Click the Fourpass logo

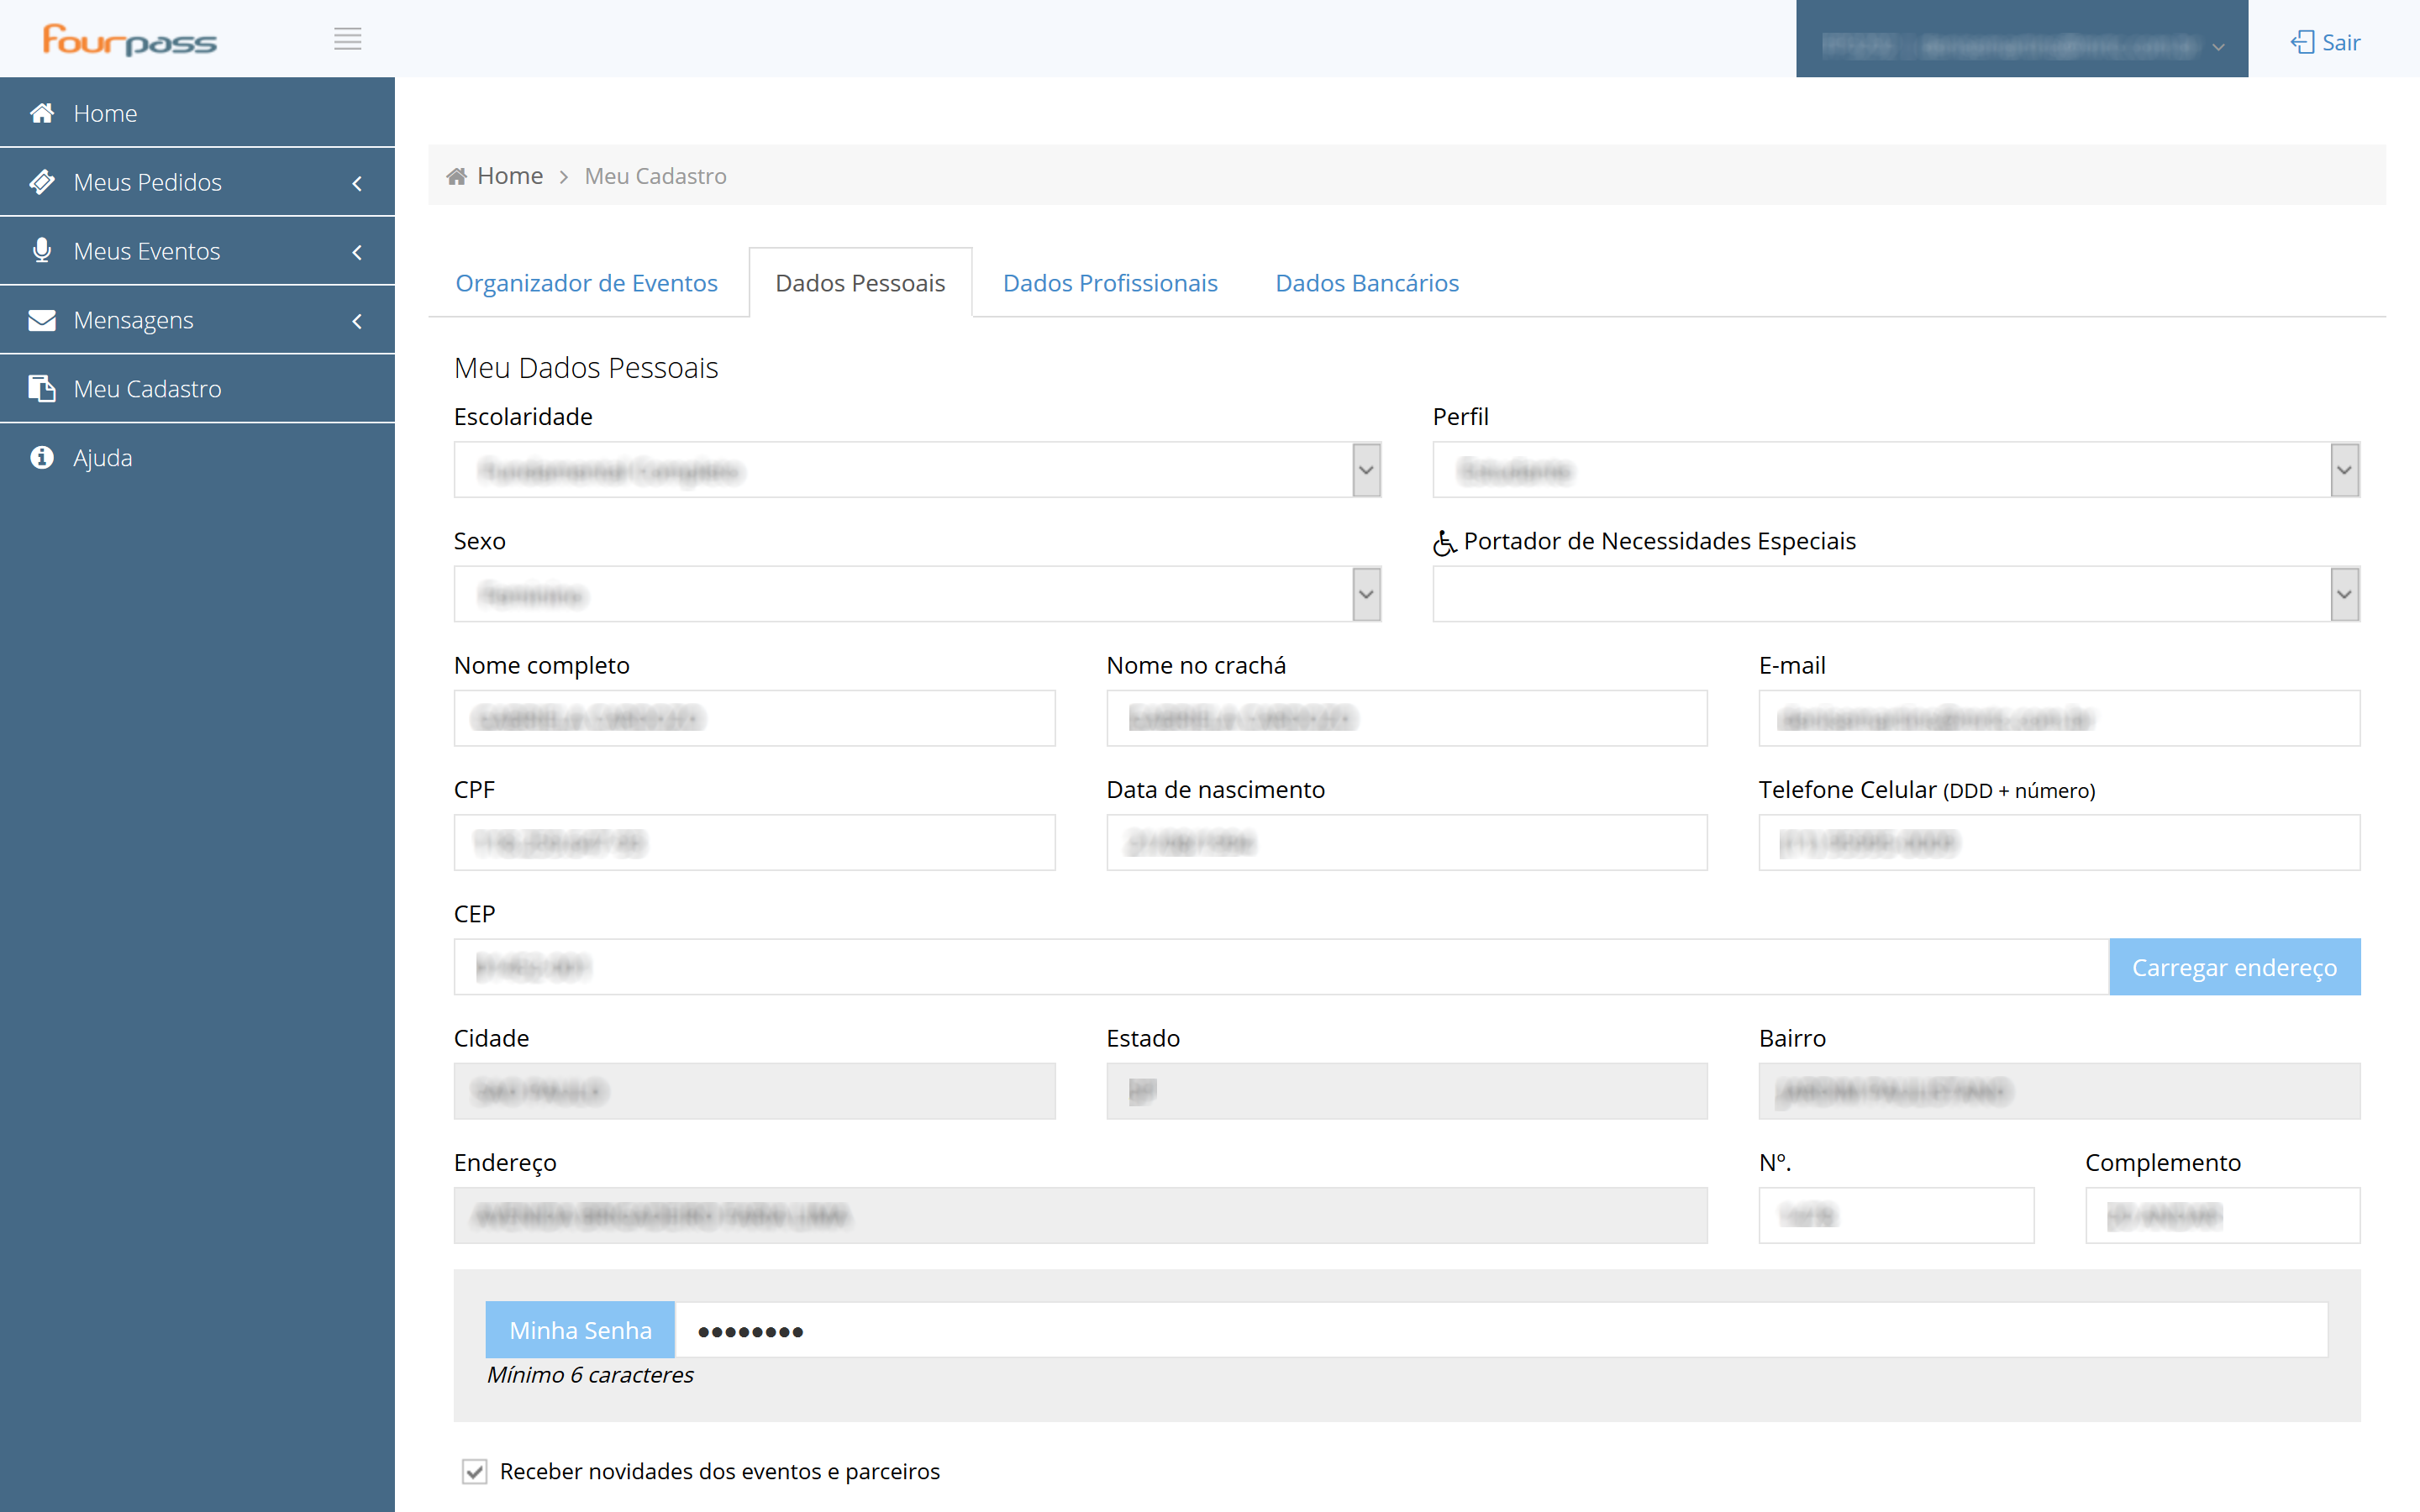pyautogui.click(x=129, y=40)
